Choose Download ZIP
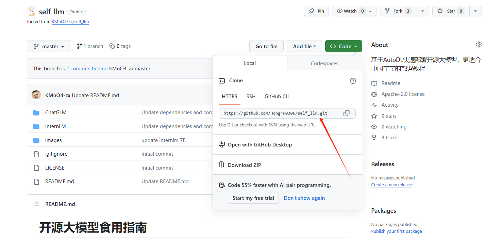 tap(287, 165)
